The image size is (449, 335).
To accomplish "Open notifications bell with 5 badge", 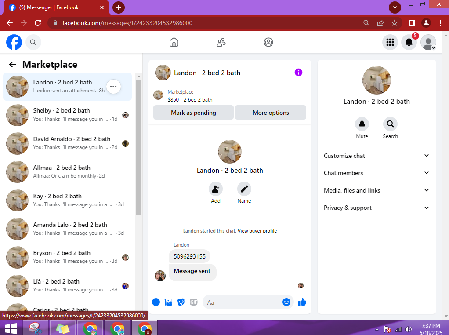I will [x=409, y=42].
